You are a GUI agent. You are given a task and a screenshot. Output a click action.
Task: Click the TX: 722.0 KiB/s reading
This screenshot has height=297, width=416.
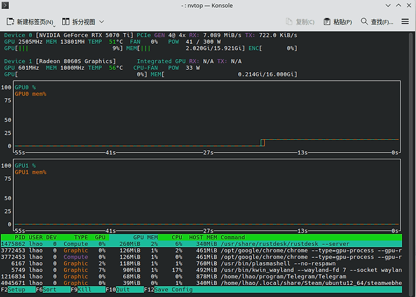(x=271, y=35)
